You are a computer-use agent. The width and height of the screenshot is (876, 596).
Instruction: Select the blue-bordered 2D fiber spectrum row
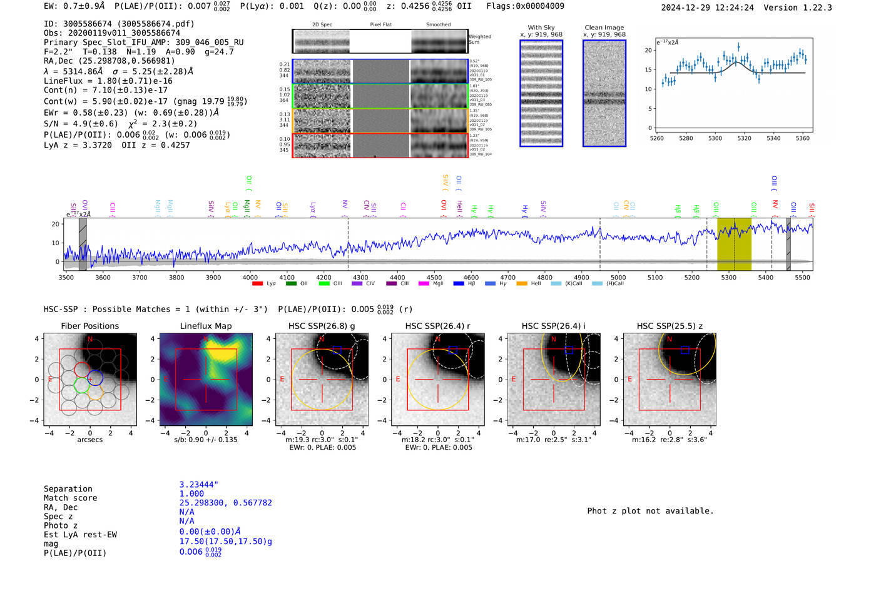[x=380, y=71]
